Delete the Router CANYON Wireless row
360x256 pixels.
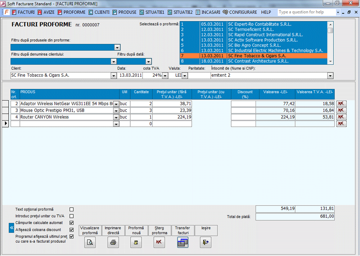pos(341,117)
